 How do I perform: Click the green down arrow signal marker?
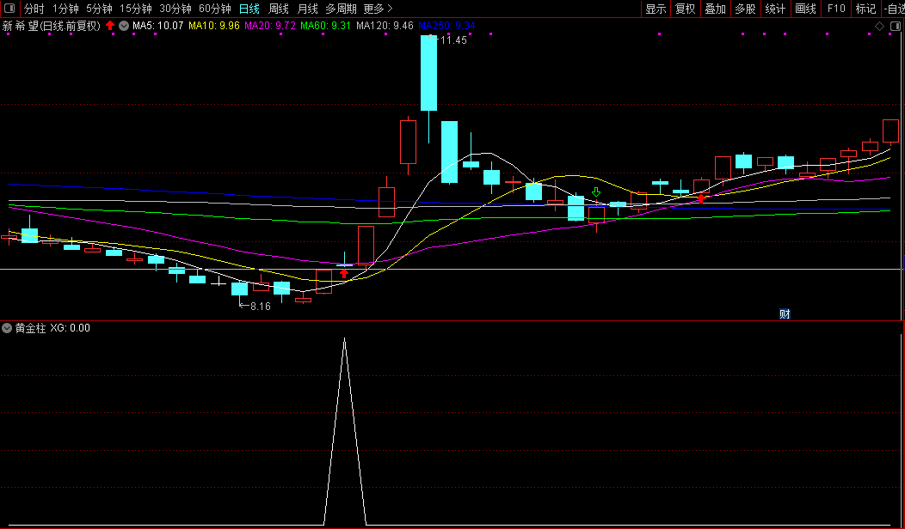(x=596, y=192)
